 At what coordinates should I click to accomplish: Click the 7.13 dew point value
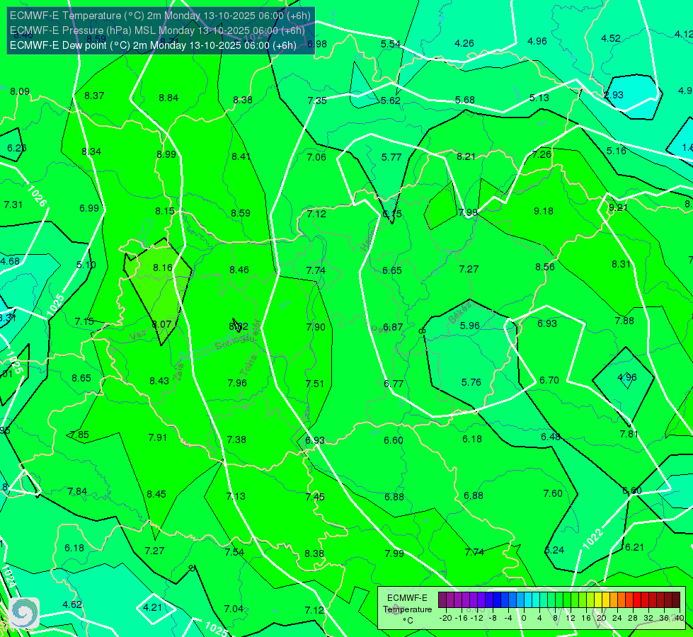click(x=236, y=496)
